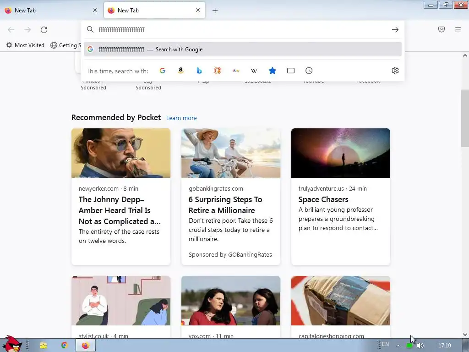The image size is (469, 352).
Task: Open the stylist.co.uk illustrated article thumbnail
Action: (121, 301)
